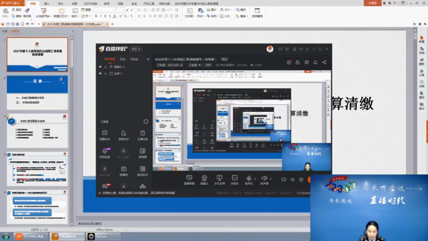Click the video link-mic icon in toolbox
428x241 pixels.
click(105, 151)
